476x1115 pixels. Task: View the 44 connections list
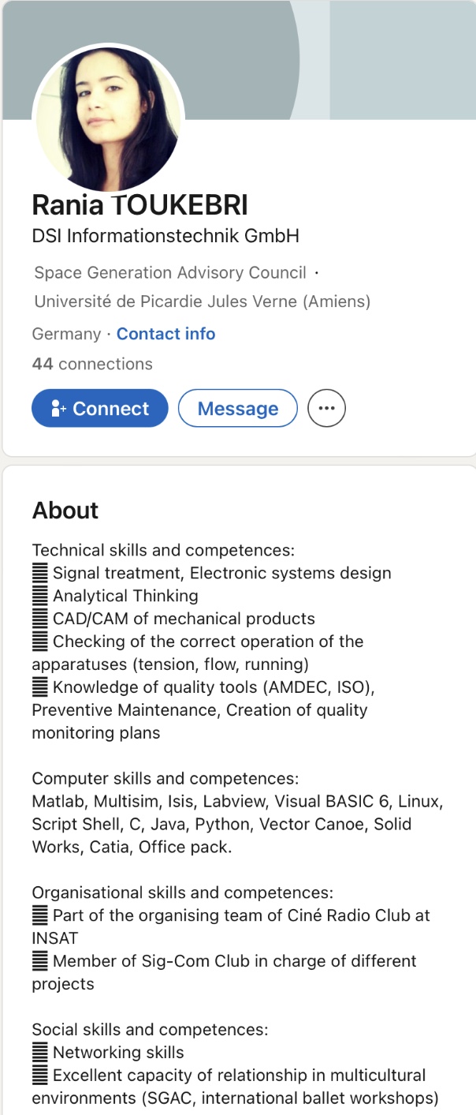pos(92,365)
